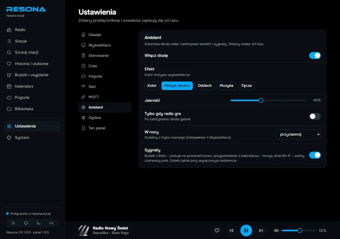Click the Biblioteka folder icon
Image resolution: width=340 pixels, height=239 pixels.
point(9,109)
